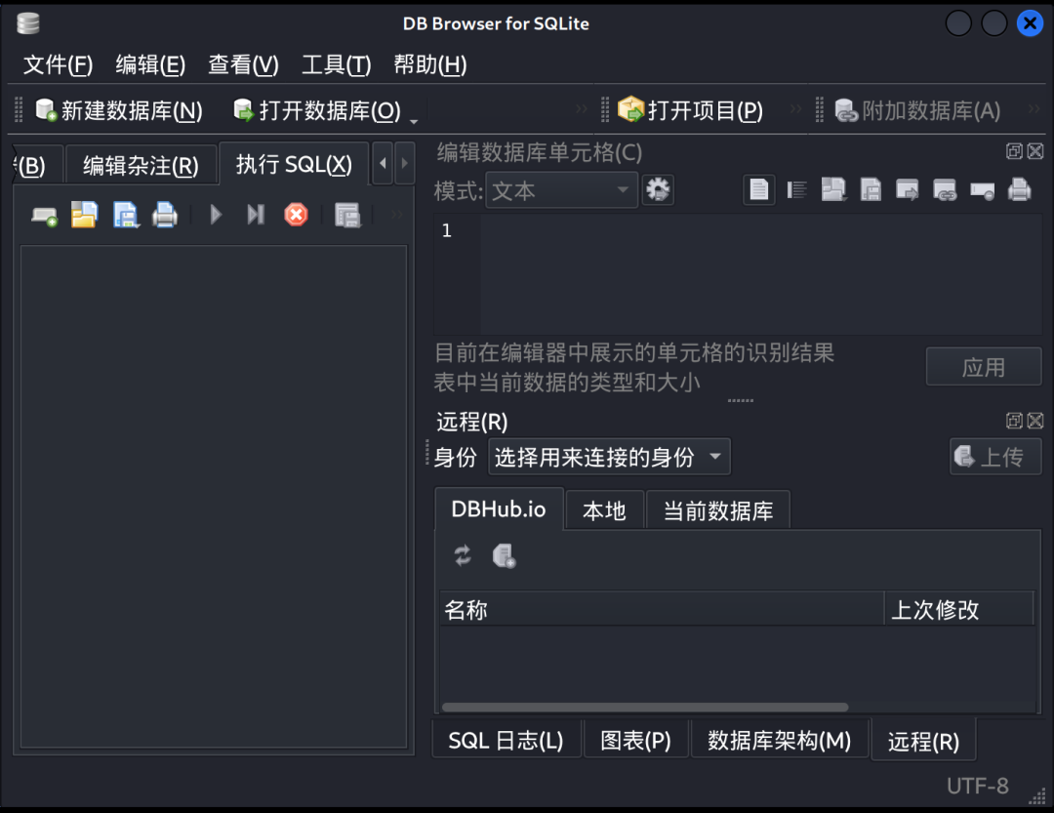Screen dimensions: 1054x813
Task: Save the results view icon
Action: (x=347, y=215)
